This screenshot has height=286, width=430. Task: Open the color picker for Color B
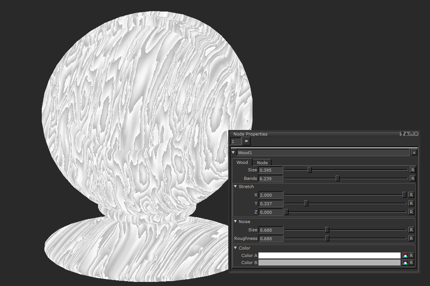[x=405, y=263]
